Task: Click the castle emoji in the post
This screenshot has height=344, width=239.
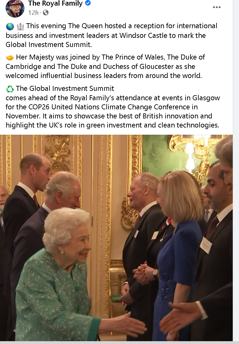Action: 20,27
